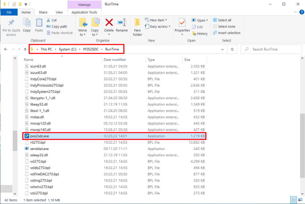Rename the selected file
The width and height of the screenshot is (305, 204).
point(122,25)
